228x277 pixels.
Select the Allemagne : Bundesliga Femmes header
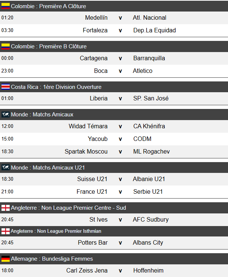click(52, 259)
